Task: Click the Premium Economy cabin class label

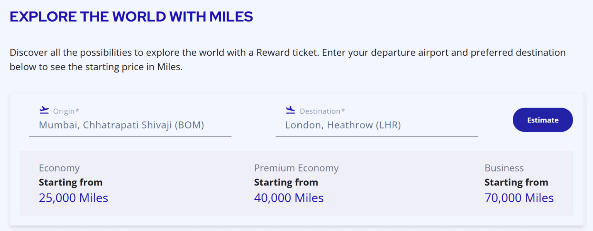Action: click(296, 168)
